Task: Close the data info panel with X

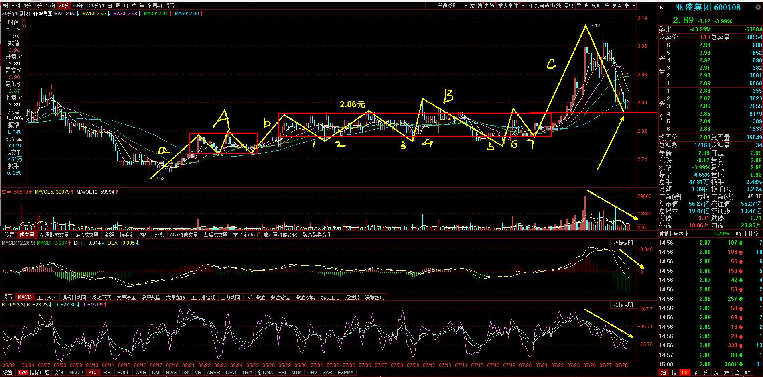Action: click(24, 20)
